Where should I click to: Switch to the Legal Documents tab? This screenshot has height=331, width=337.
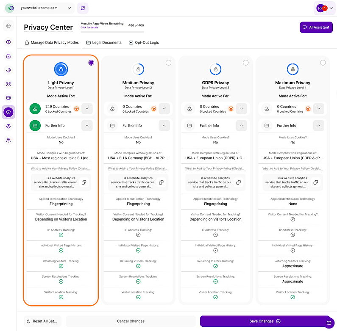(104, 42)
